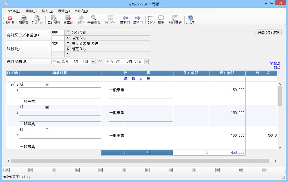Click the プレビュー preview icon
Viewport: 288px width, 182px height.
pos(37,20)
